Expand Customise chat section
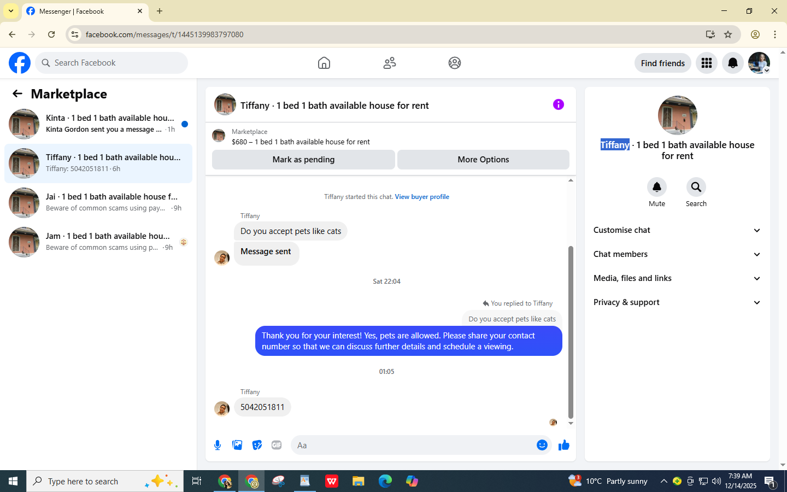787x492 pixels. point(678,230)
